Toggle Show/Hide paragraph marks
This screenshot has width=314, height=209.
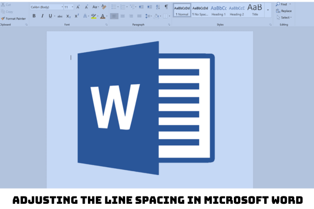click(x=166, y=7)
